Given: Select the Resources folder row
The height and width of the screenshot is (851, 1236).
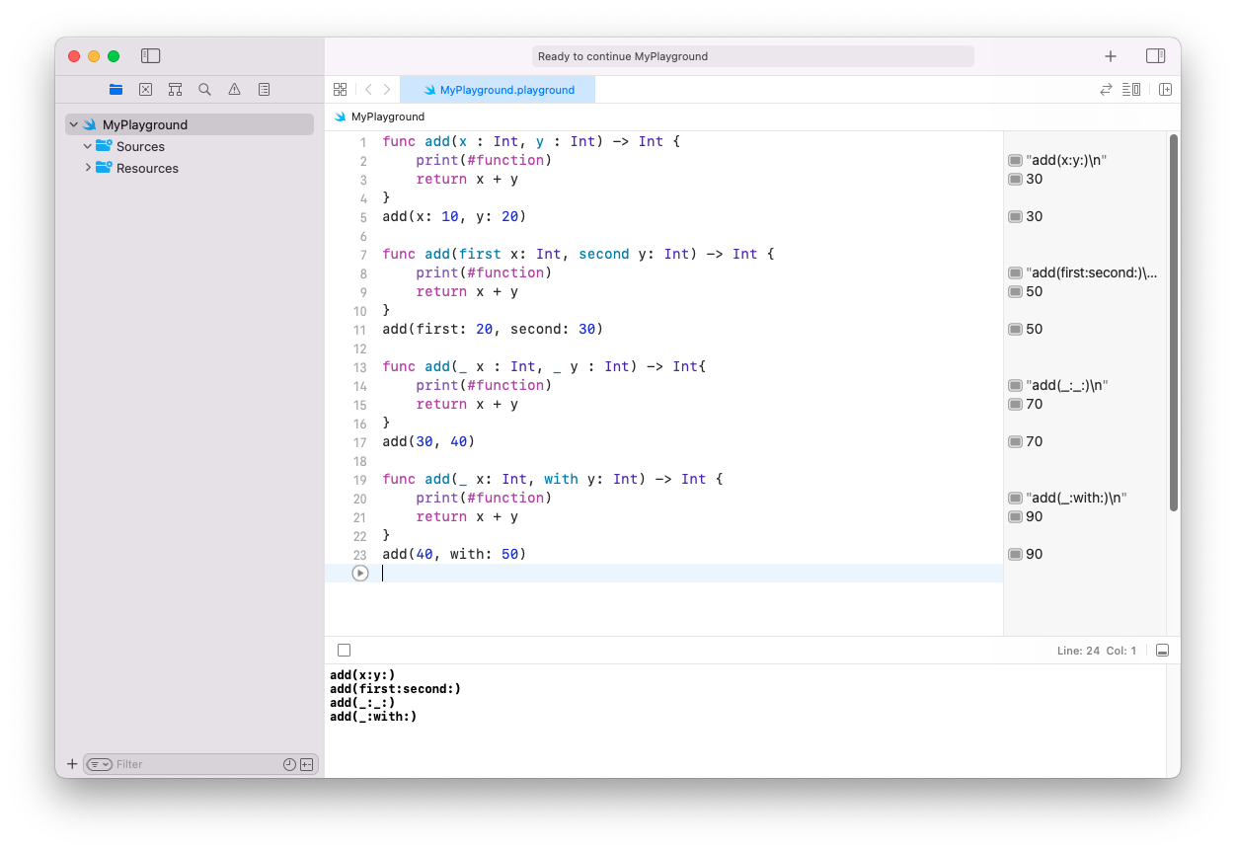Looking at the screenshot, I should [190, 168].
